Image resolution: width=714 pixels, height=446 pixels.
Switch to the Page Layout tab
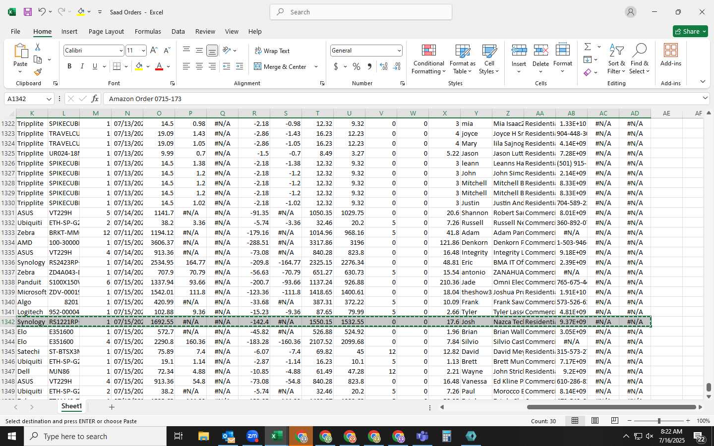pos(106,31)
